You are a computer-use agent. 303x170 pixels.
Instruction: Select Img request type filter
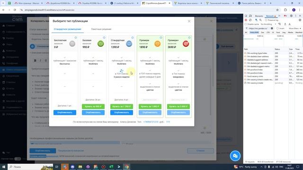(x=284, y=33)
